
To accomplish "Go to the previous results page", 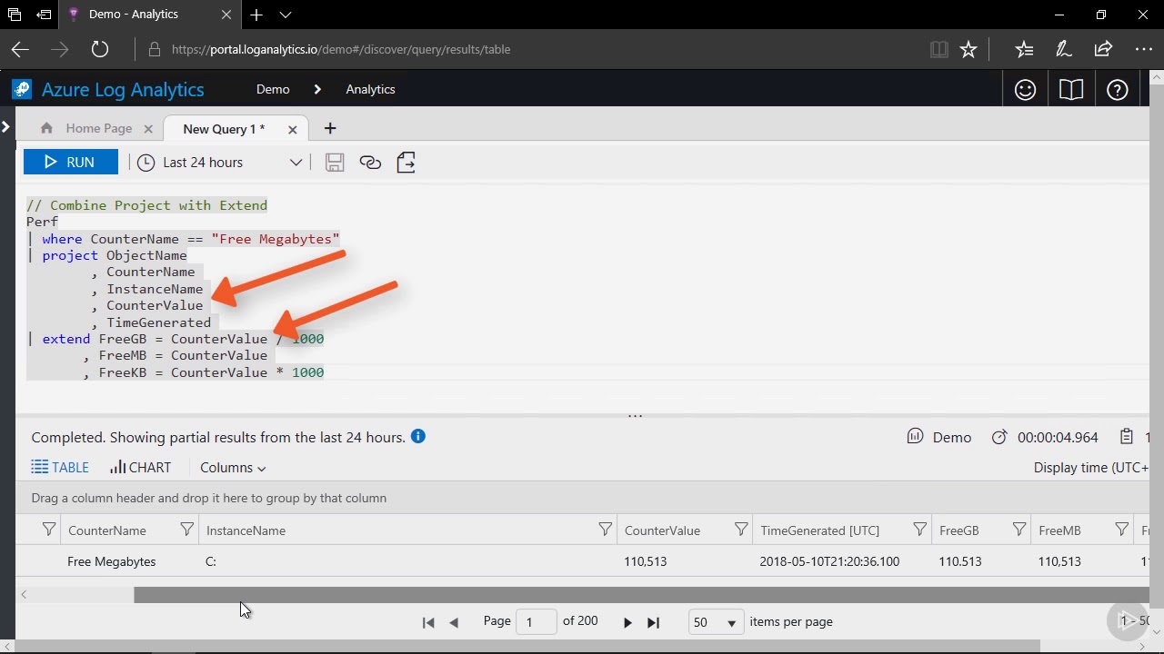I will pyautogui.click(x=454, y=622).
